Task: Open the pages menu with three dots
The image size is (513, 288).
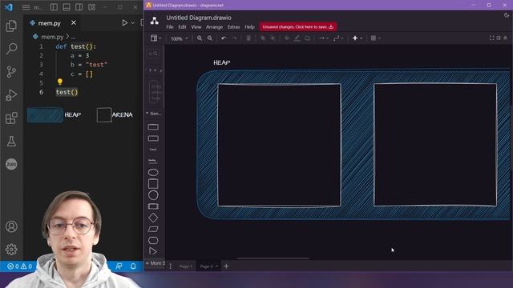Action: click(x=171, y=266)
